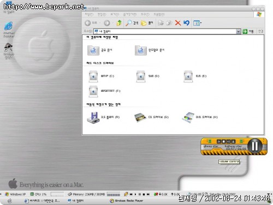Switch to Windows Media Player taskbar button
This screenshot has height=205, width=273.
pyautogui.click(x=127, y=201)
